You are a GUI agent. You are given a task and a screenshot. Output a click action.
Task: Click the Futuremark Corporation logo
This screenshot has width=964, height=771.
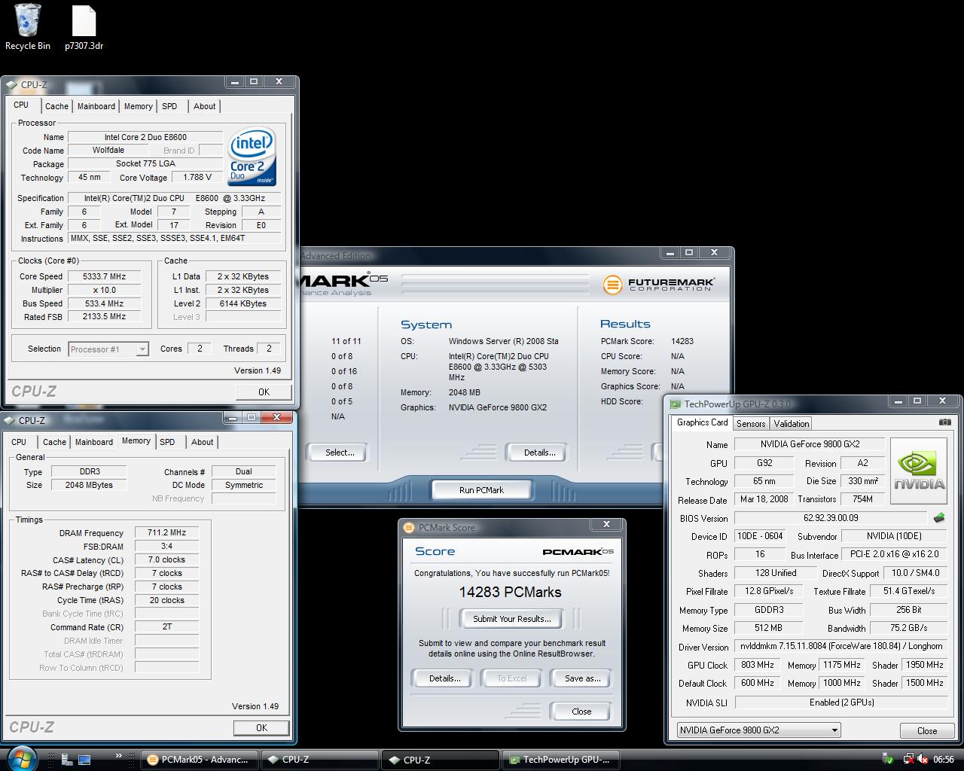[658, 285]
